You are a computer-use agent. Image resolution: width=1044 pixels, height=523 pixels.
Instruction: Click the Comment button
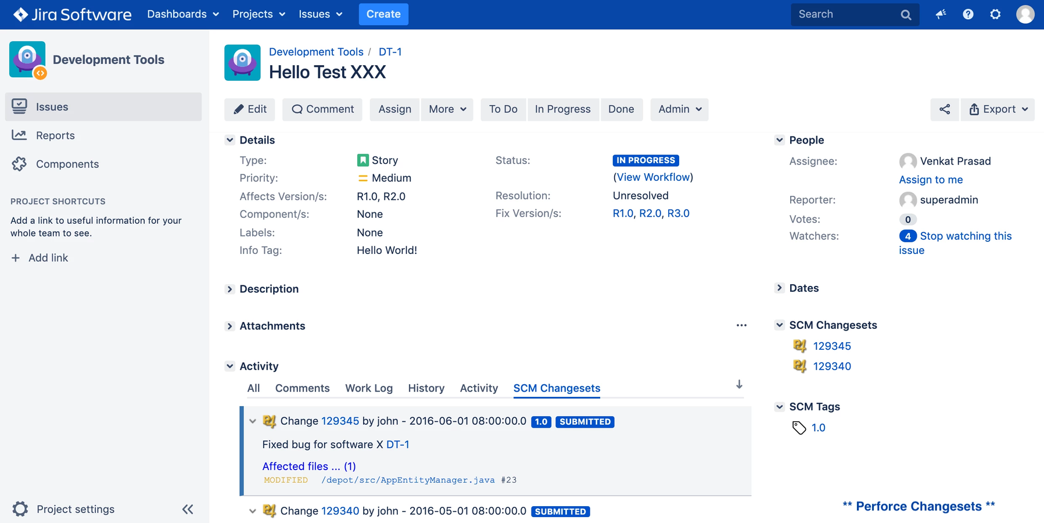click(322, 109)
